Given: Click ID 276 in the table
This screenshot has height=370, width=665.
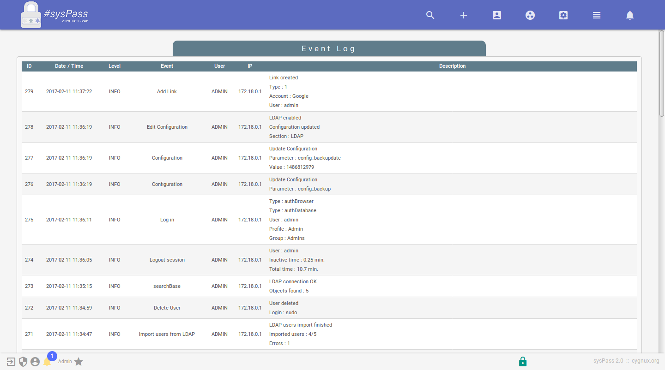Looking at the screenshot, I should [x=29, y=184].
